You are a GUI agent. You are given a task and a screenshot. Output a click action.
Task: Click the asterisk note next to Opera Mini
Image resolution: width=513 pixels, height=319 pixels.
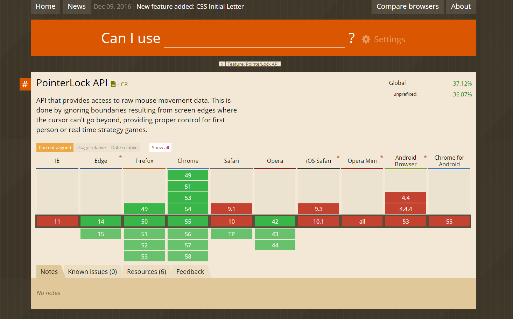382,157
